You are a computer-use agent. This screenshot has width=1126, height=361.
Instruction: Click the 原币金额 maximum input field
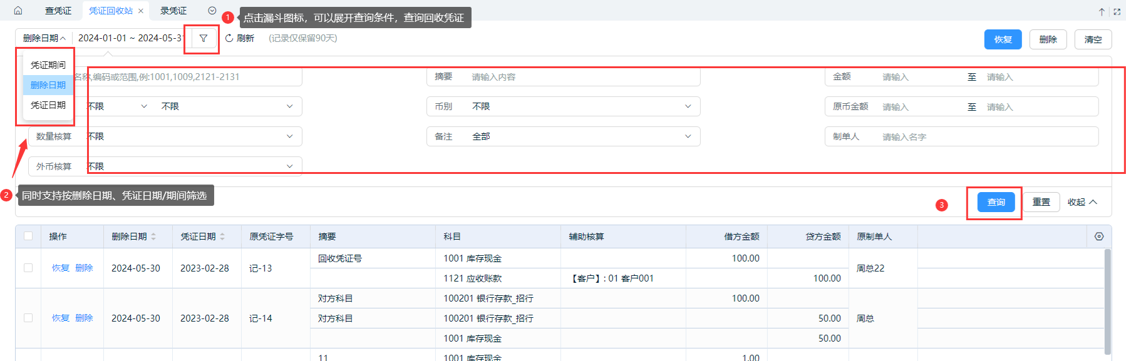[1040, 107]
